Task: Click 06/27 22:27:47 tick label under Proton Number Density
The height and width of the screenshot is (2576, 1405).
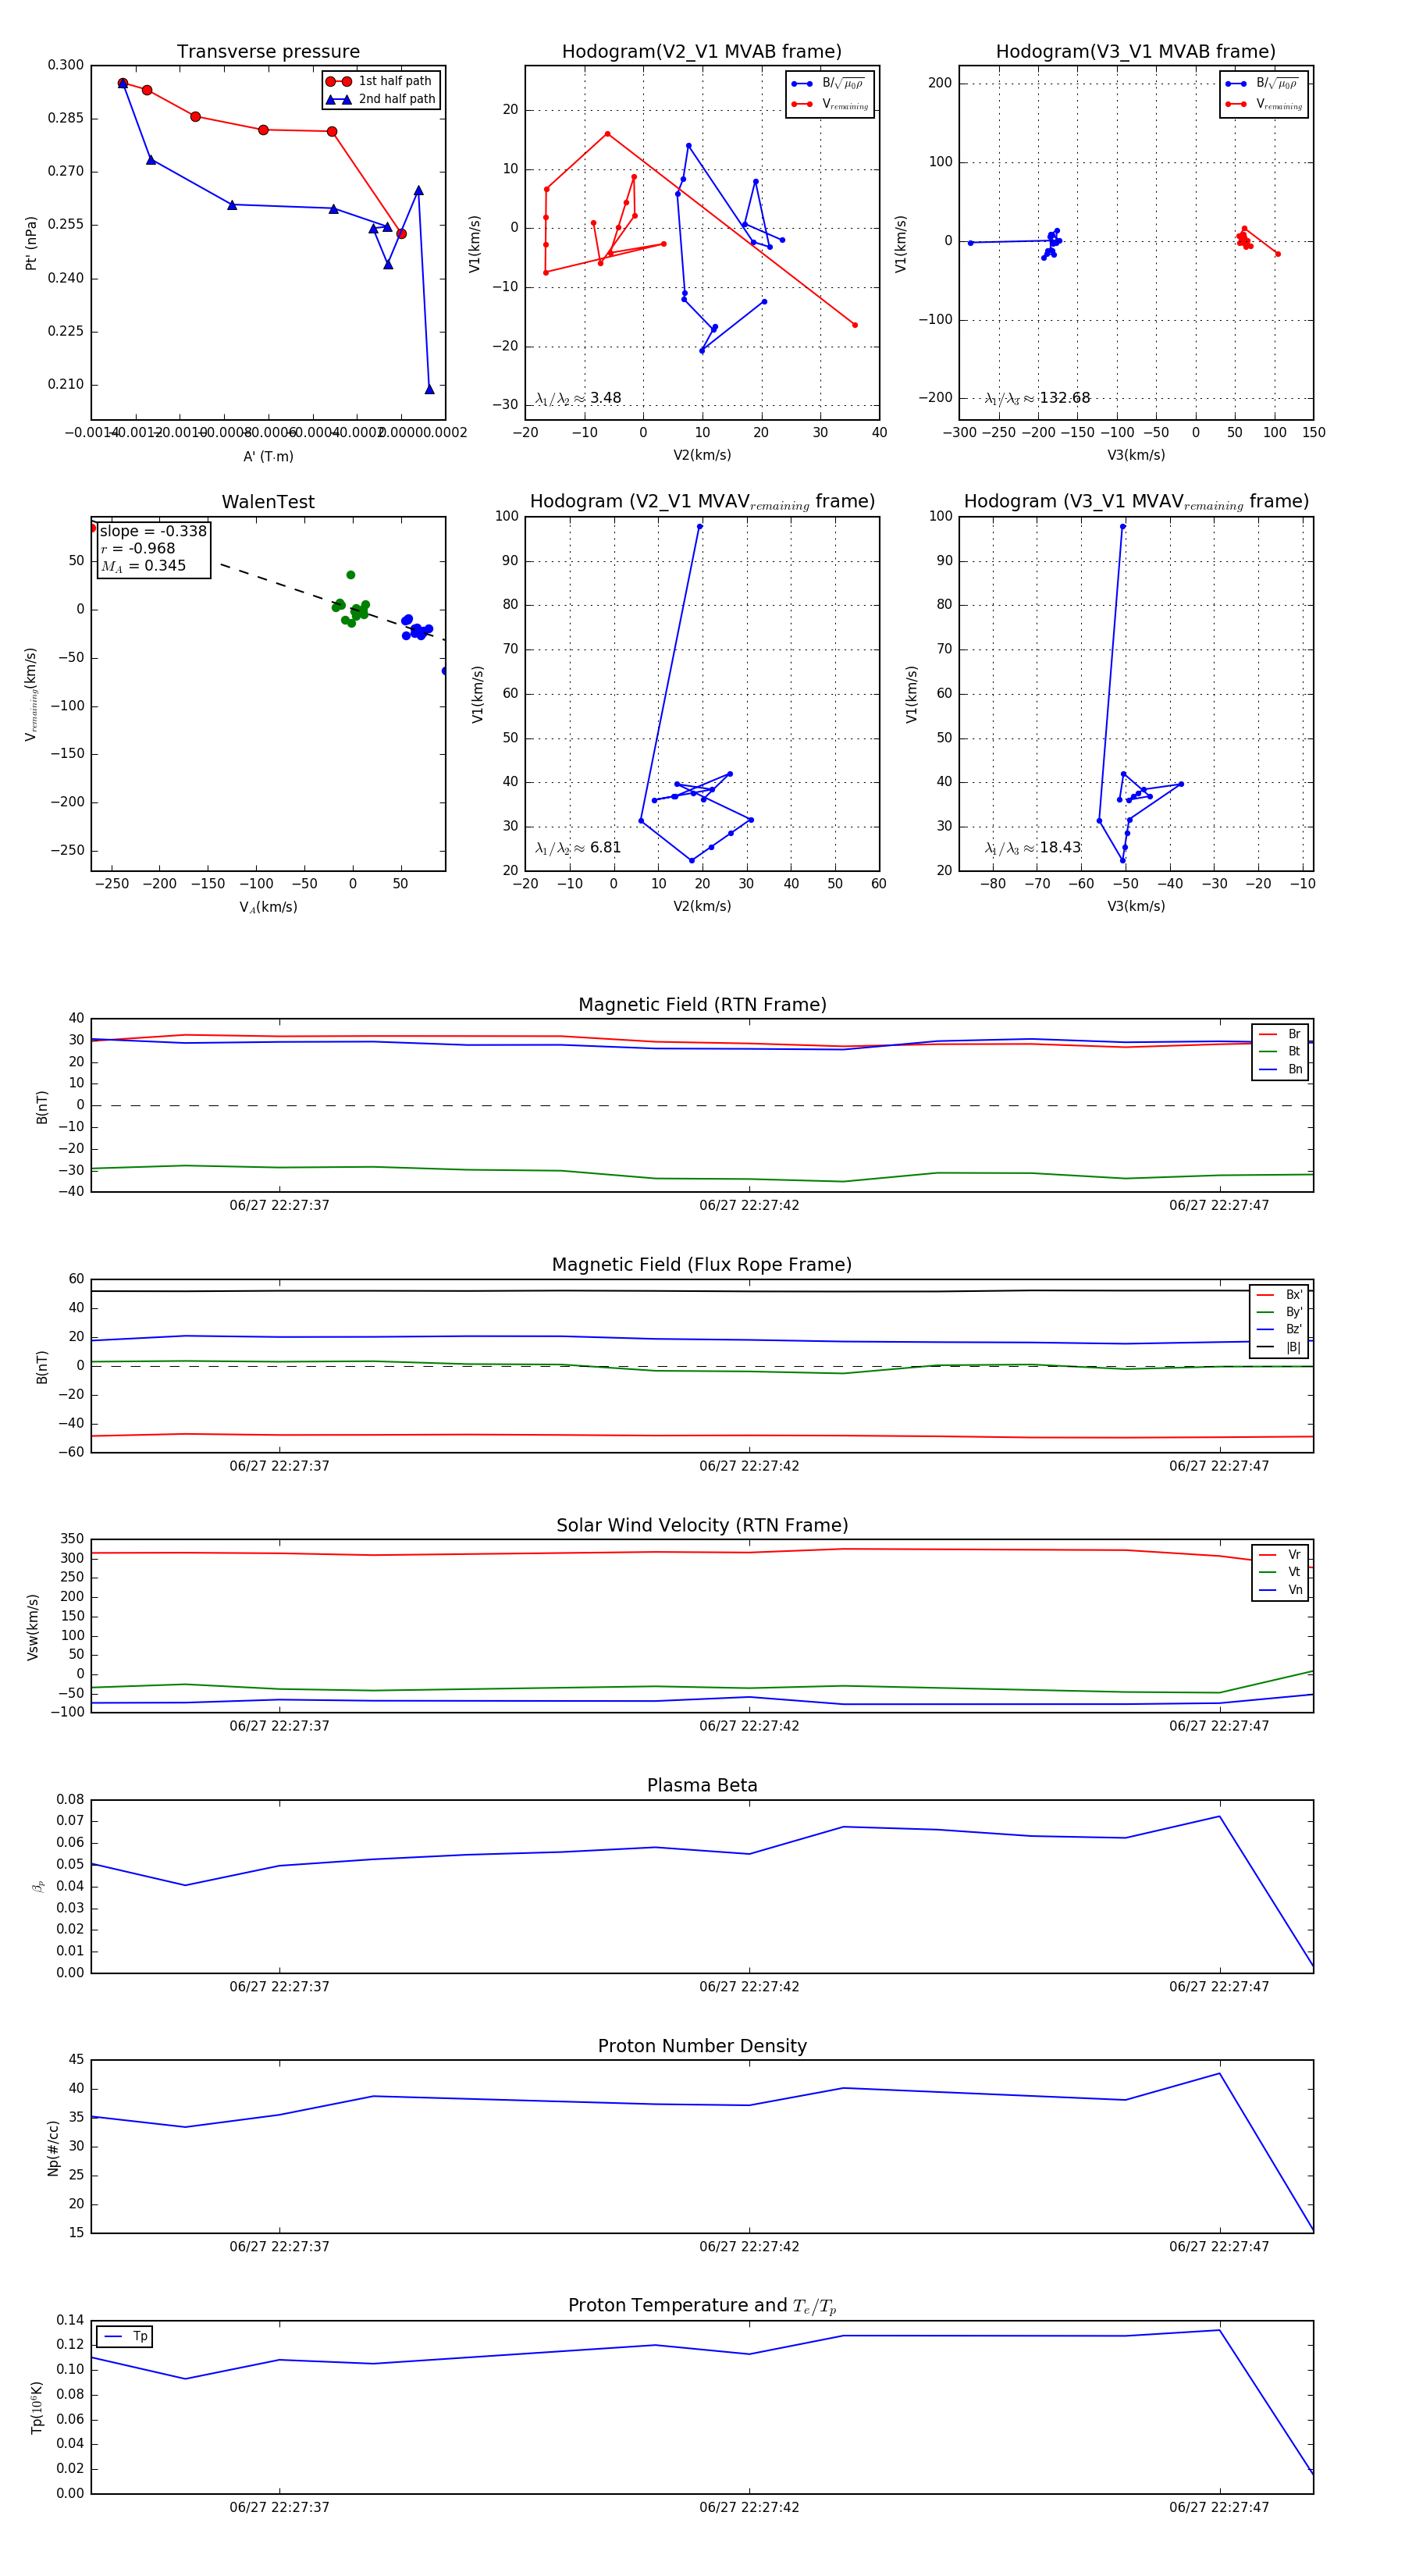Action: (1219, 2247)
